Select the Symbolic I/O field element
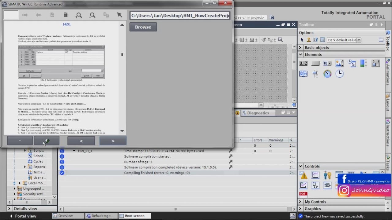392x220 pixels. [327, 63]
